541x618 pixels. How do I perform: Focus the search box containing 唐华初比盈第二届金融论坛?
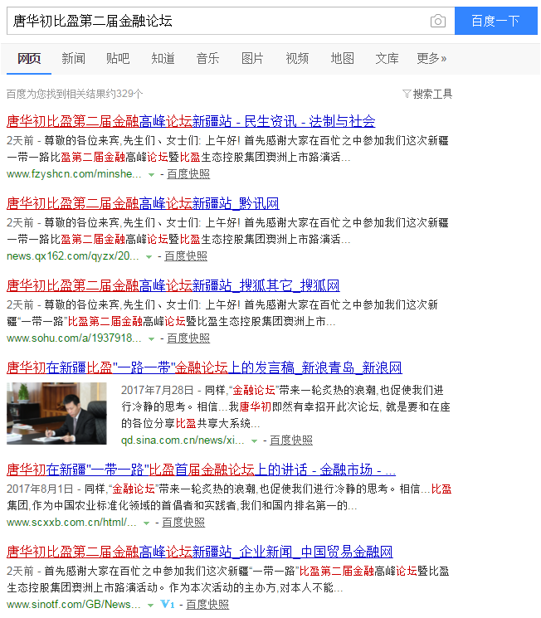[x=231, y=21]
